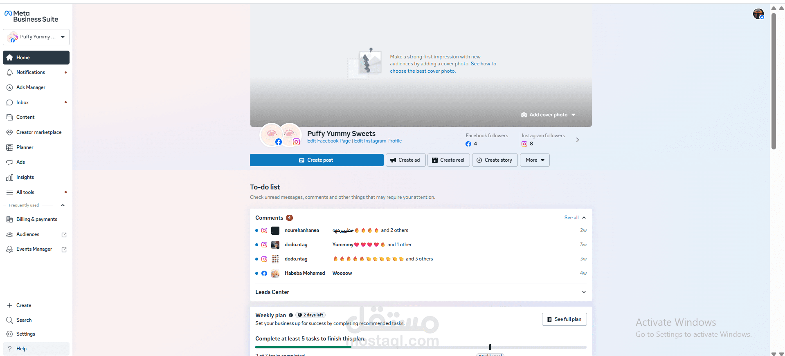Expand the Leads Center section
Viewport: 785px width, 356px height.
coord(421,292)
